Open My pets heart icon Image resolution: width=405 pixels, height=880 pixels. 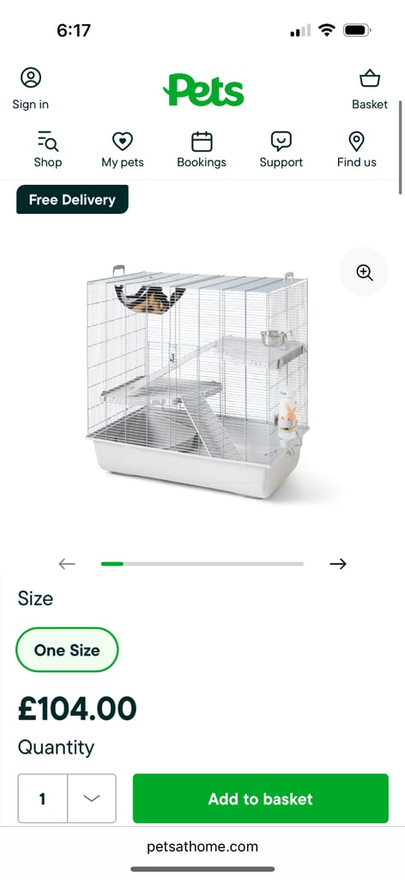click(122, 141)
